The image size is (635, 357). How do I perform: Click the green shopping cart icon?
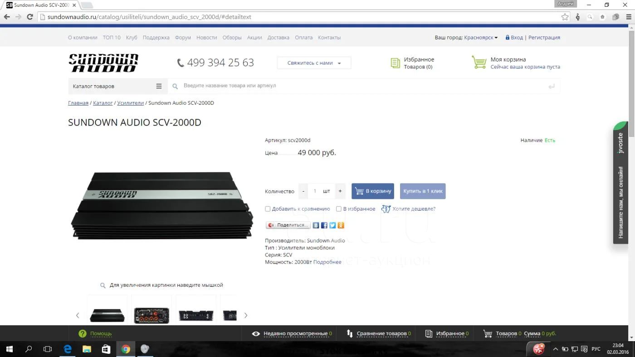tap(479, 63)
